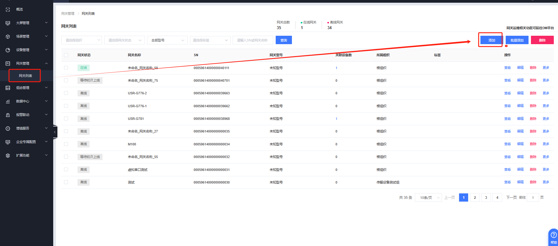Image resolution: width=558 pixels, height=246 pixels.
Task: Click the 设备管理 pie icon
Action: 8,50
